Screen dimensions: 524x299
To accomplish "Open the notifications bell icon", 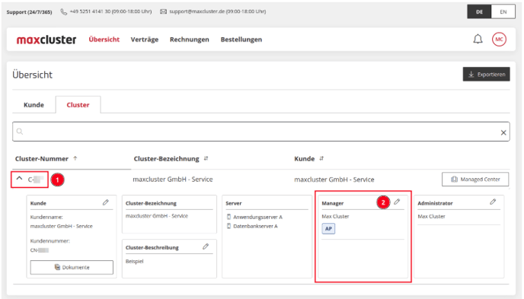I will coord(478,40).
